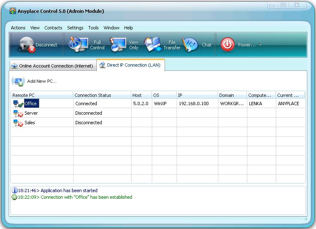
Task: Sort by Connection Status column header
Action: (x=102, y=95)
